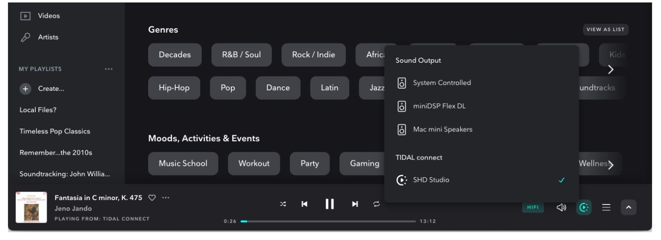The image size is (661, 240).
Task: Mute audio with the speaker volume icon
Action: pos(561,208)
